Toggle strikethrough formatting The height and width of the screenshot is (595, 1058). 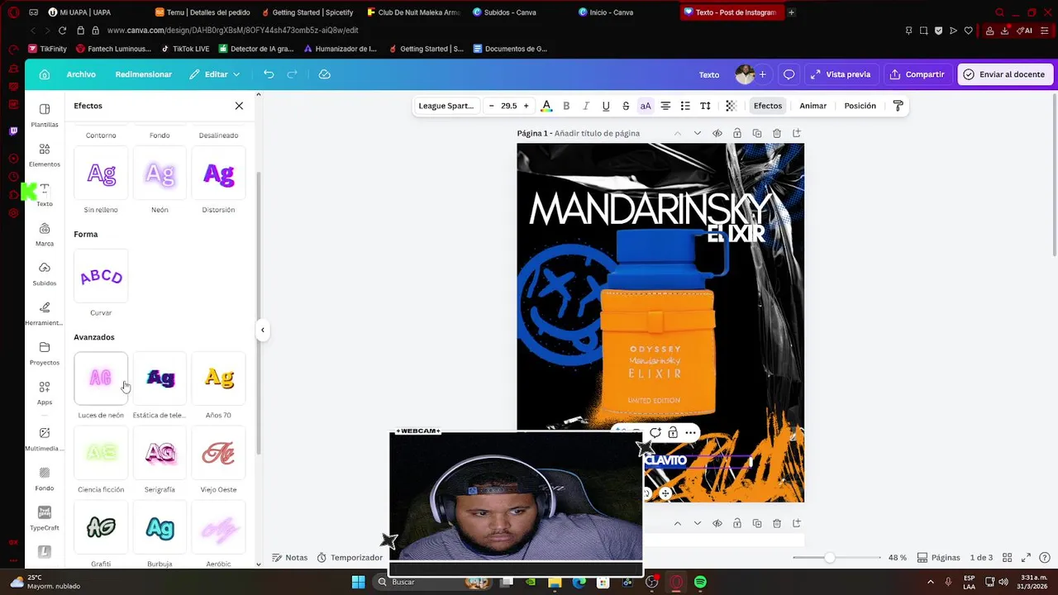click(x=626, y=106)
